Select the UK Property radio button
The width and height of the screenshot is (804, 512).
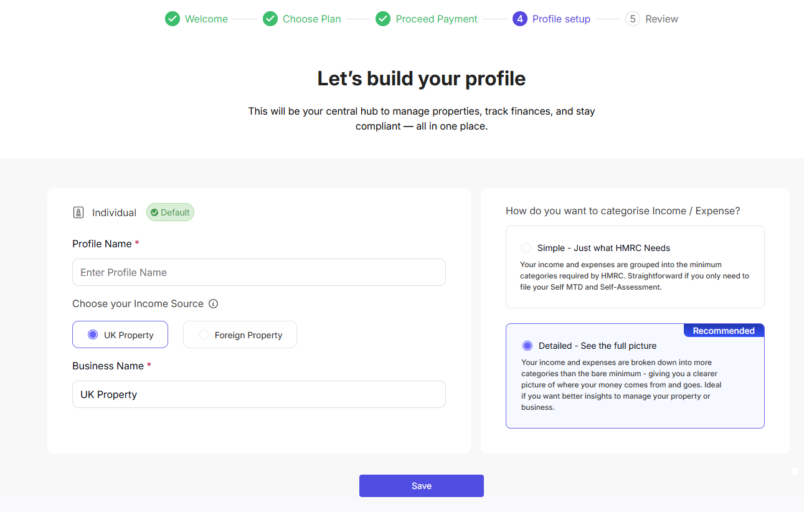click(93, 334)
